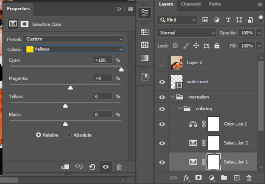This screenshot has width=265, height=184.
Task: Switch to the Paths tab
Action: tap(215, 4)
